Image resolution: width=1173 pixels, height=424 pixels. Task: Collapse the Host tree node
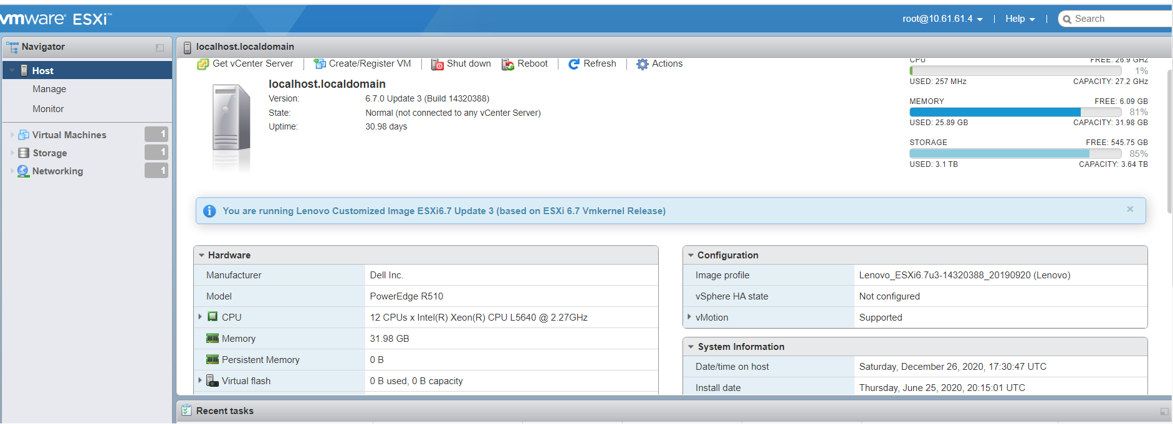click(x=12, y=70)
